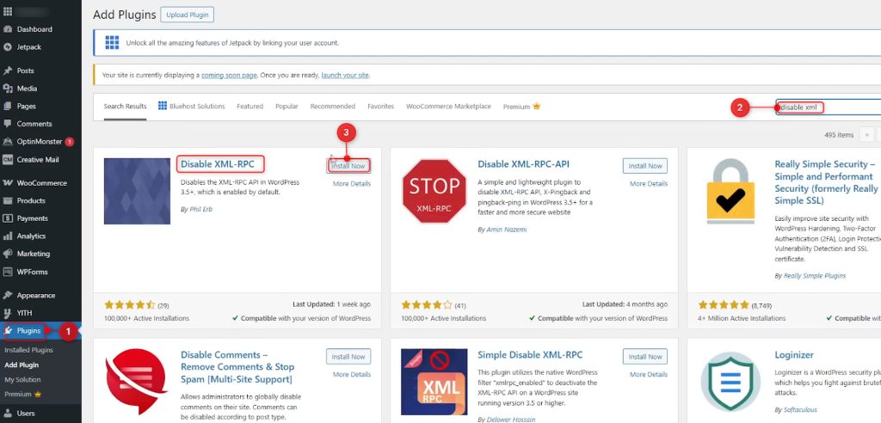Click the Premium crown icon in tabs
Image resolution: width=881 pixels, height=423 pixels.
(x=537, y=106)
